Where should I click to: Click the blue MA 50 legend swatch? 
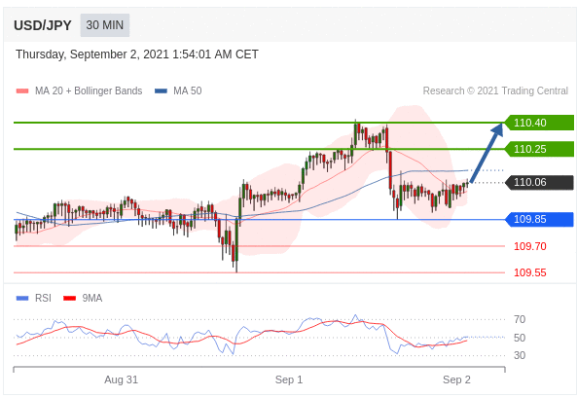pyautogui.click(x=161, y=90)
